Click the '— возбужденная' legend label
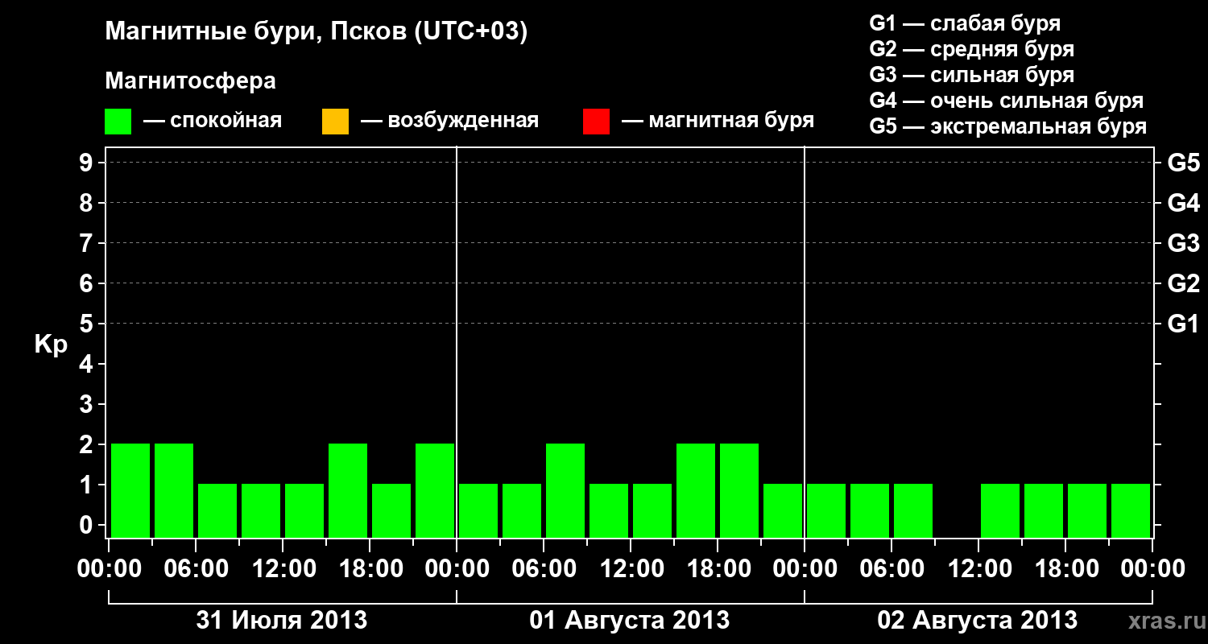This screenshot has width=1208, height=644. (x=449, y=122)
